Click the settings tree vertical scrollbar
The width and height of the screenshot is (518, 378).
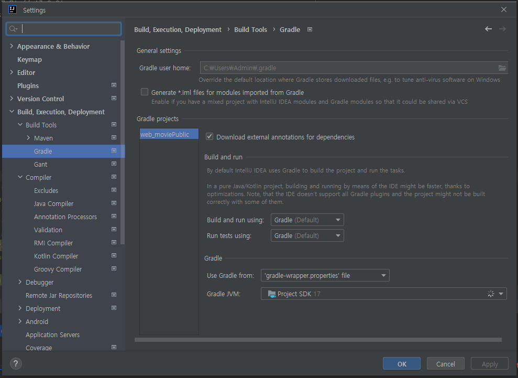123,142
